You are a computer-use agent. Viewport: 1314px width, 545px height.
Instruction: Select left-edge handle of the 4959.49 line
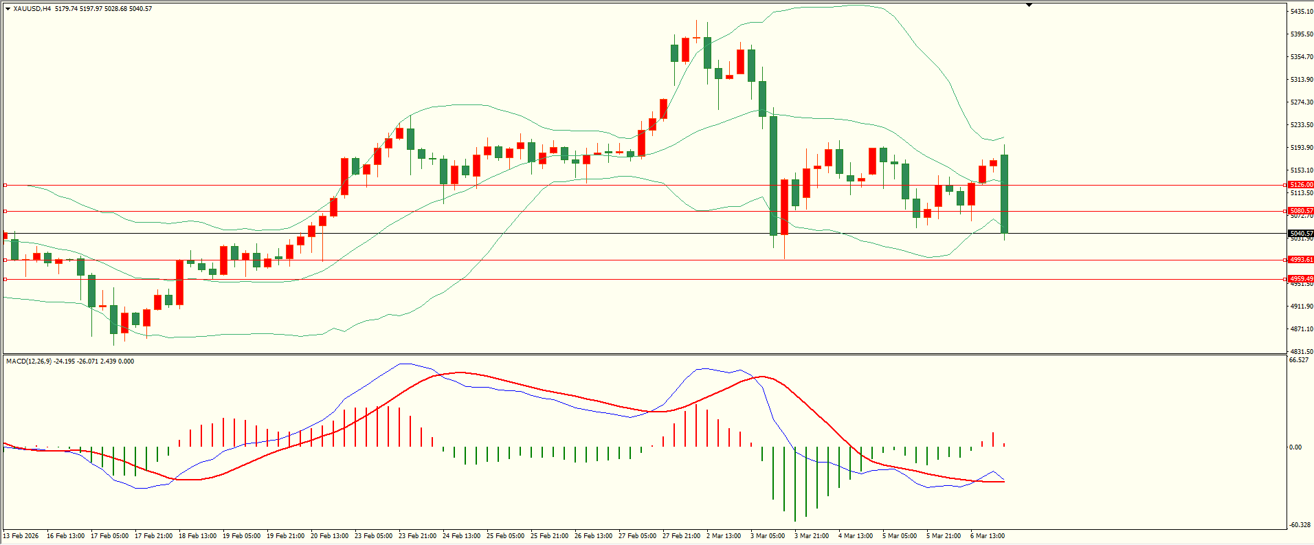(x=5, y=279)
